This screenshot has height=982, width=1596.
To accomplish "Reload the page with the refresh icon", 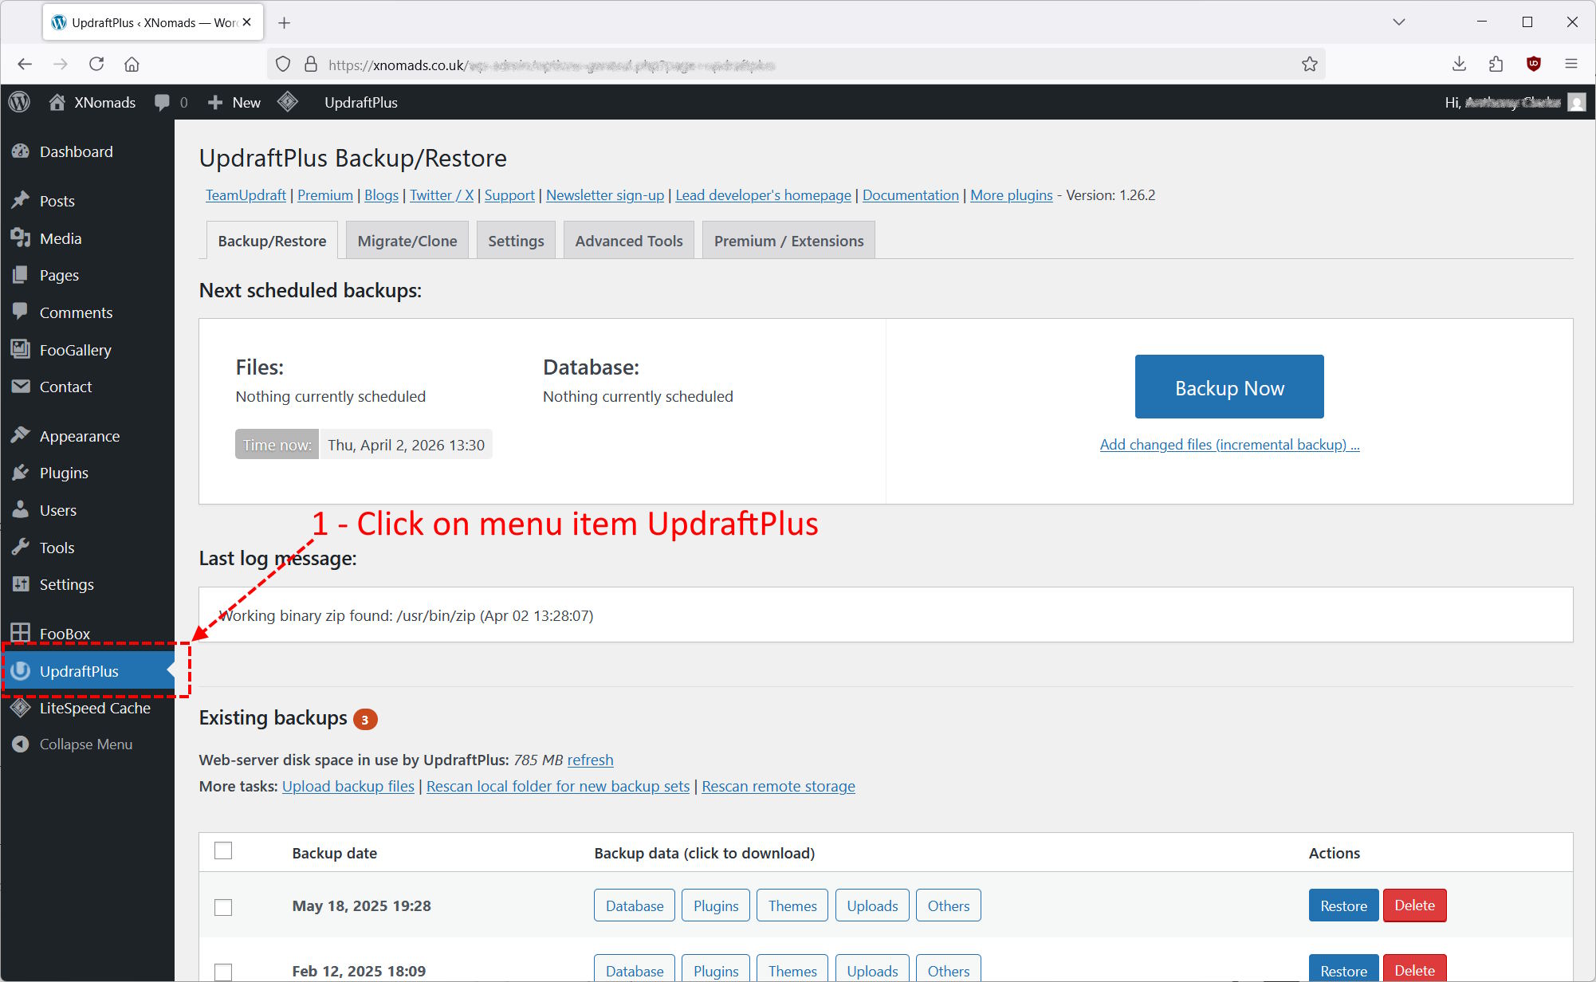I will point(96,65).
